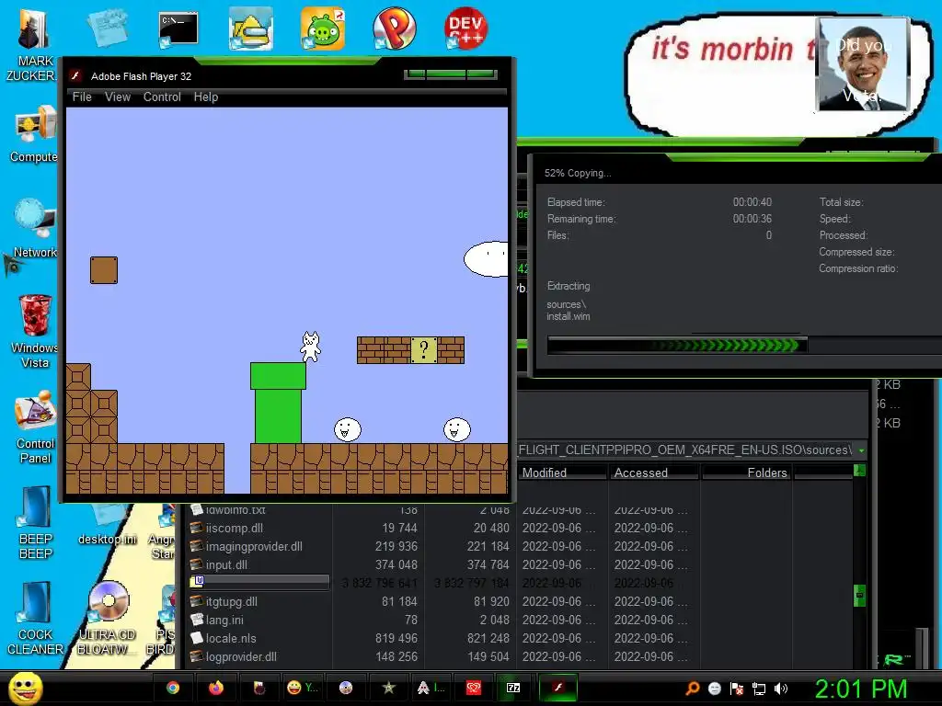The image size is (942, 706).
Task: Open the disc icon taskbar item
Action: 346,688
